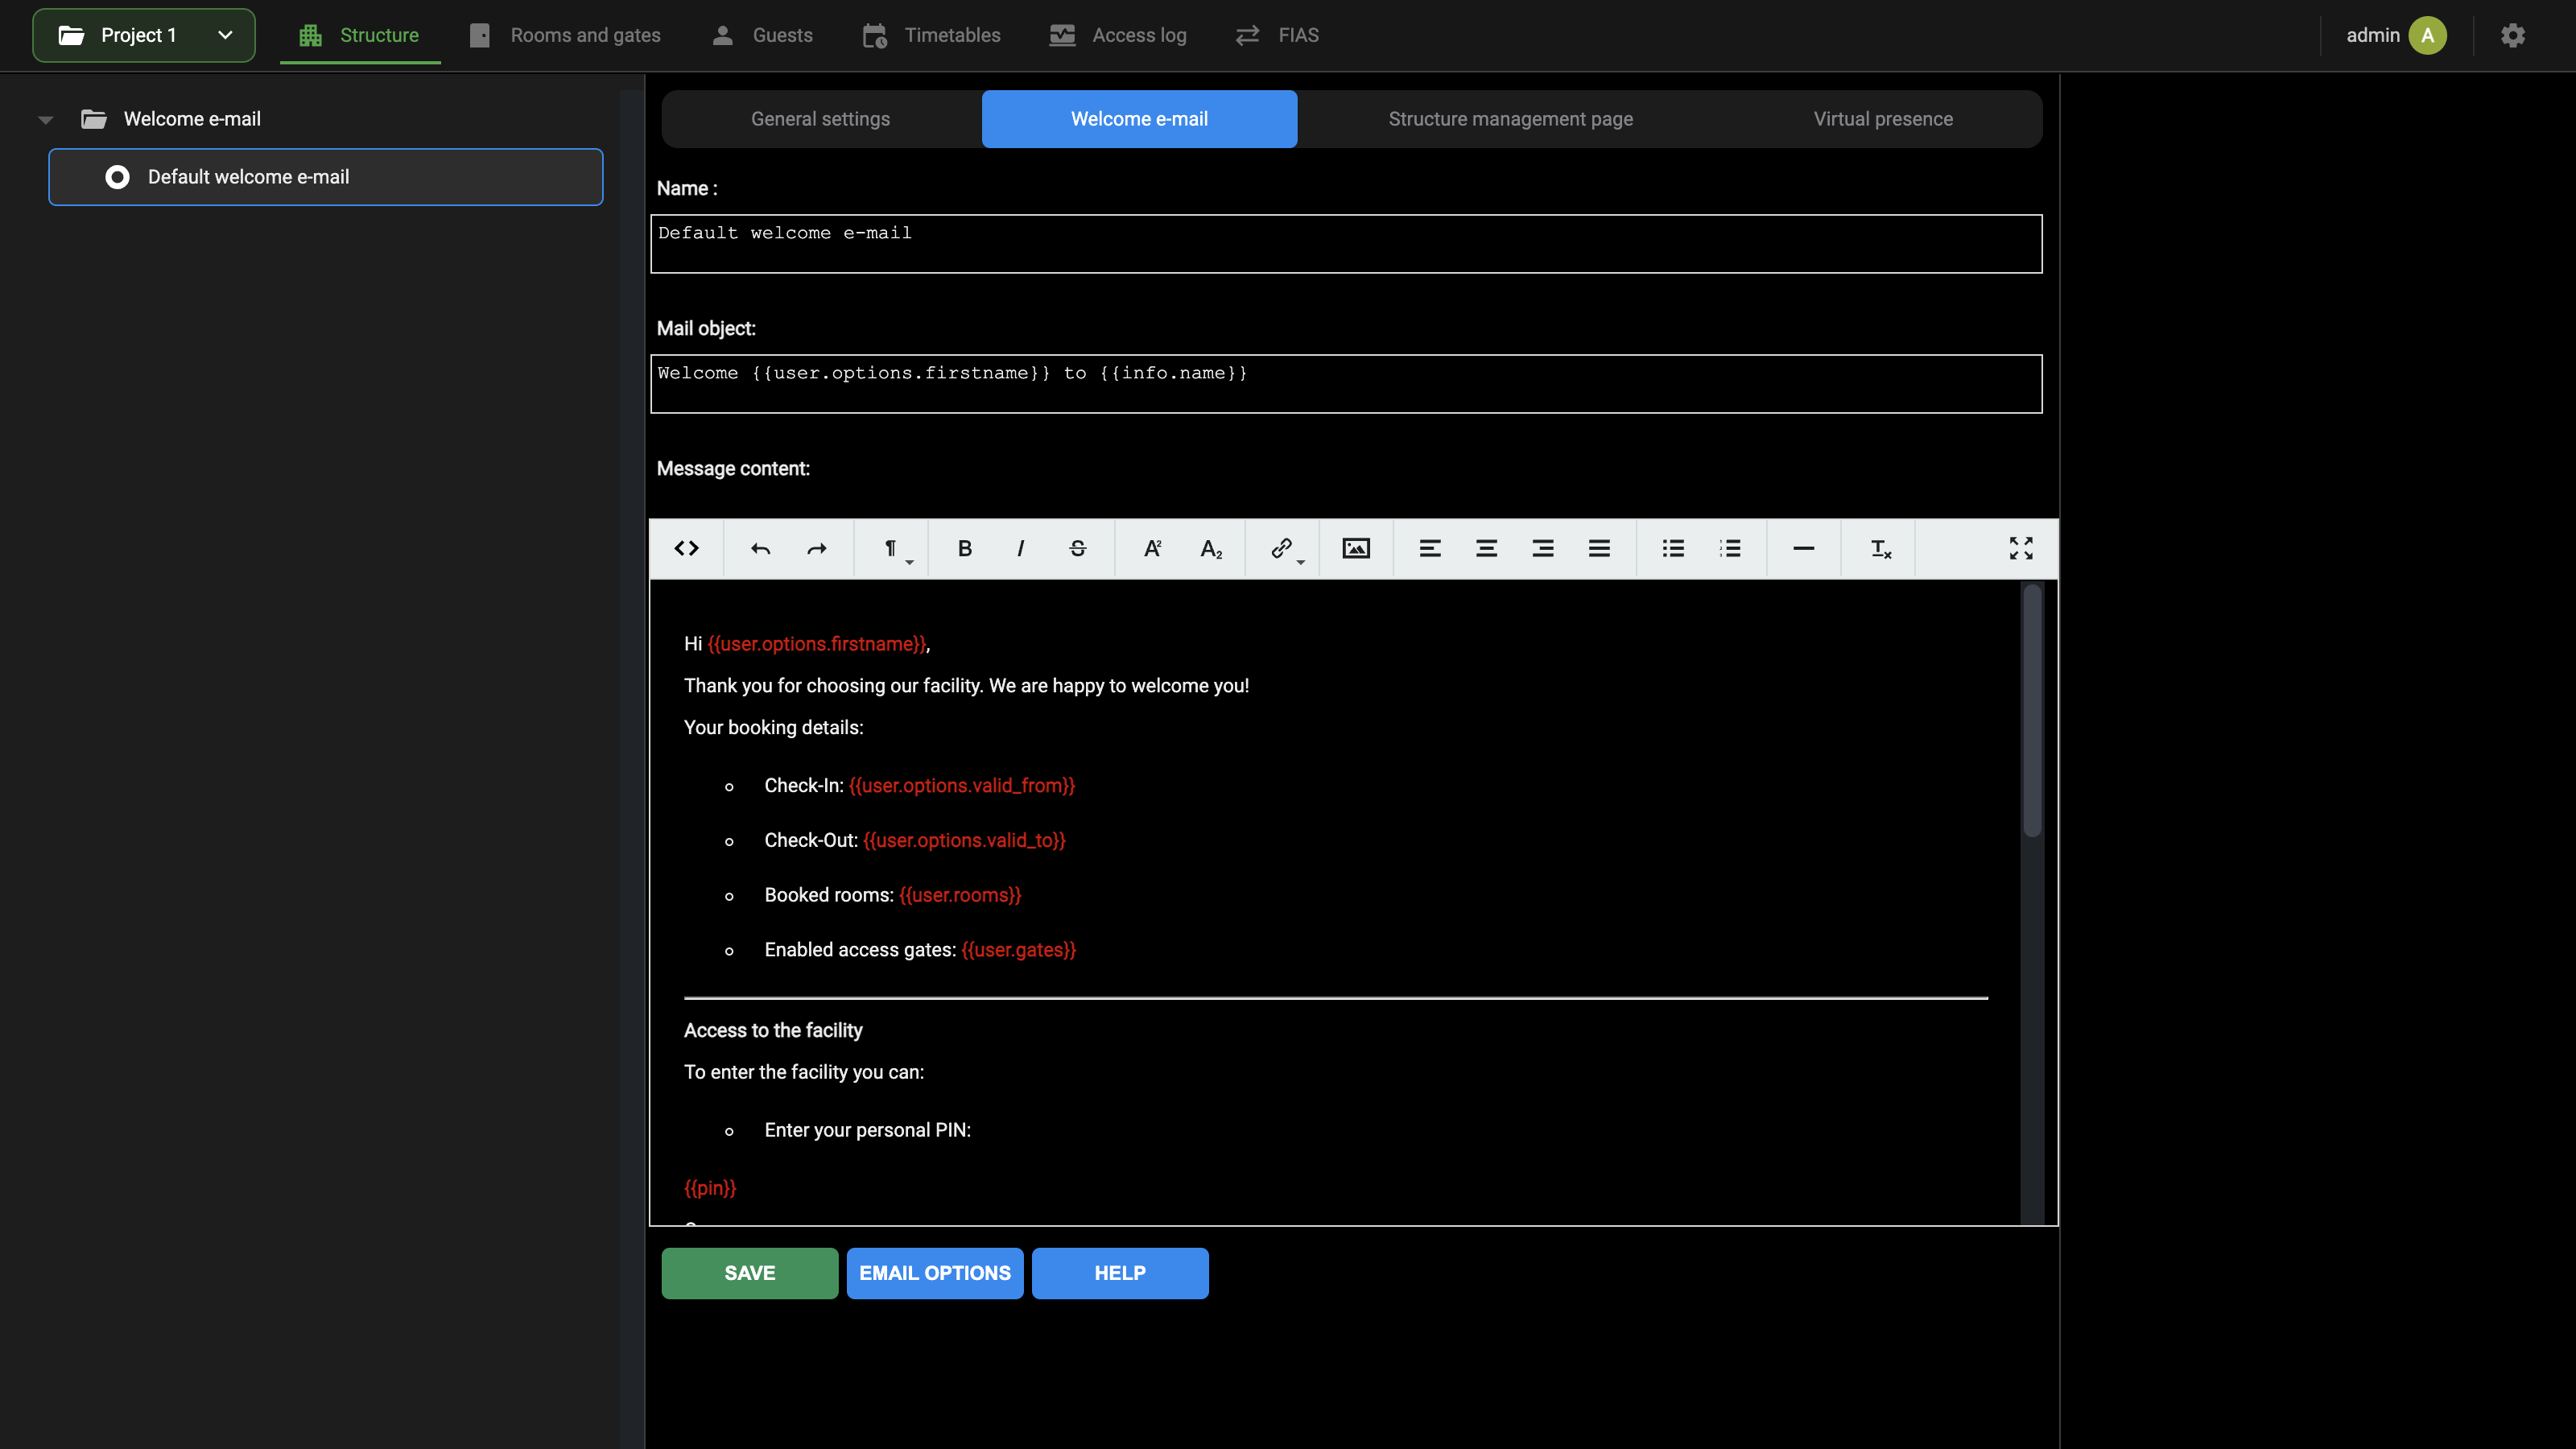Redo edit in message editor
2576x1449 pixels.
(x=817, y=548)
